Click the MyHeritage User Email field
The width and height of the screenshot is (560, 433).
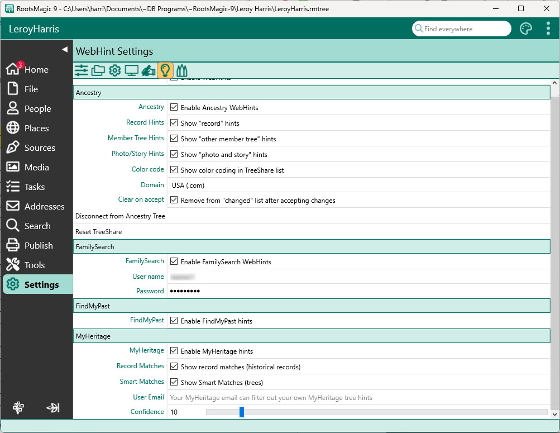[357, 398]
